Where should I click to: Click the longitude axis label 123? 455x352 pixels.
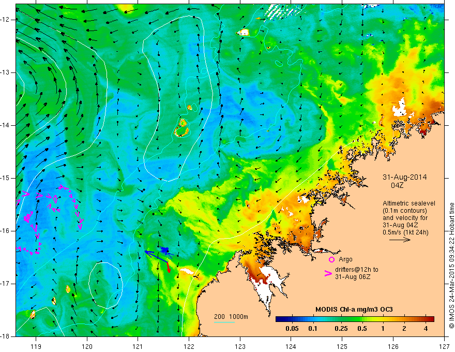(x=240, y=346)
